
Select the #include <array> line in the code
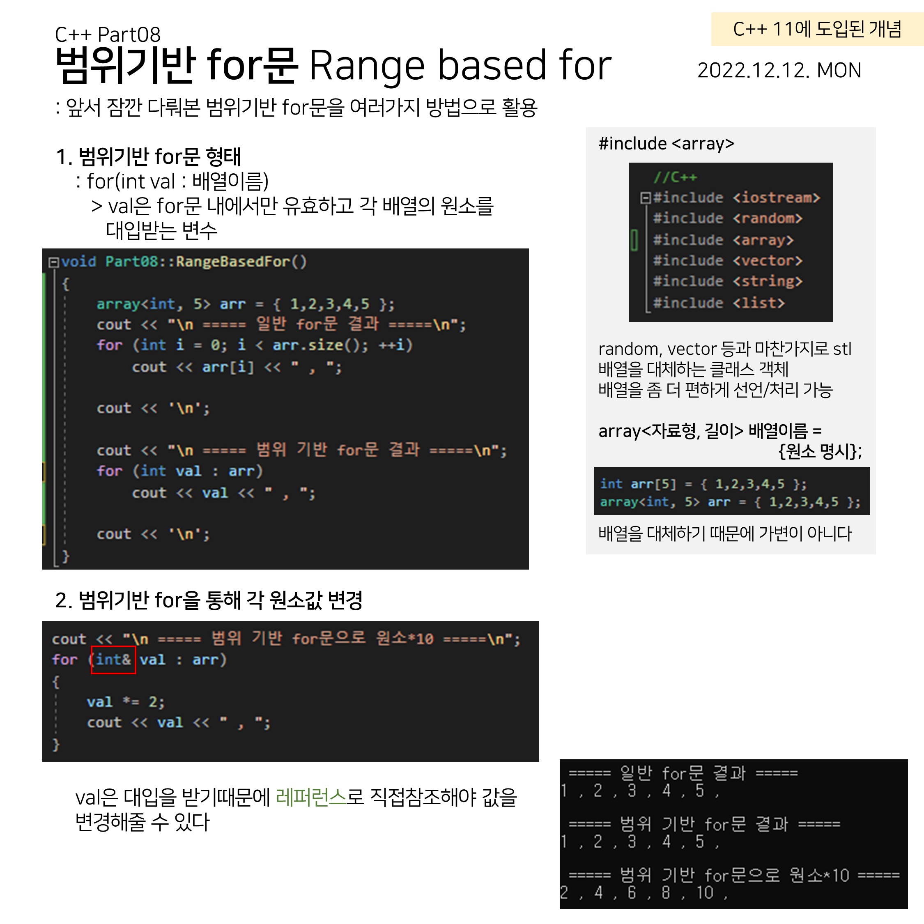click(x=723, y=239)
